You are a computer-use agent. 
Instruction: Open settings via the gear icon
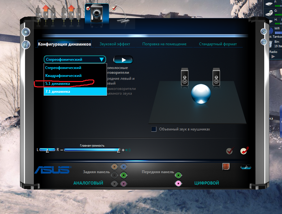(26, 32)
